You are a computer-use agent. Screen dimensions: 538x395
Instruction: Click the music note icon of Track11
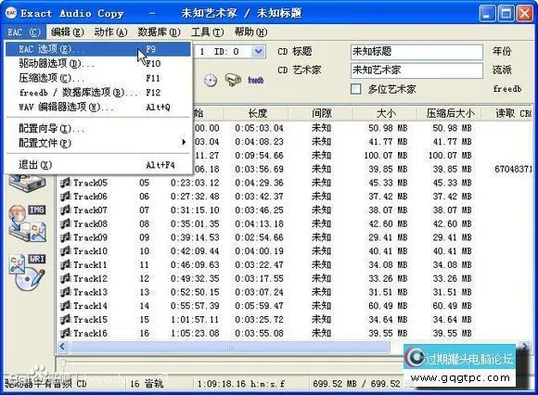coord(65,265)
